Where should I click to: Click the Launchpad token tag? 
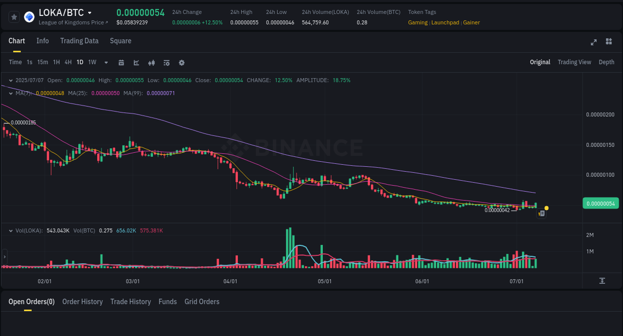(445, 22)
